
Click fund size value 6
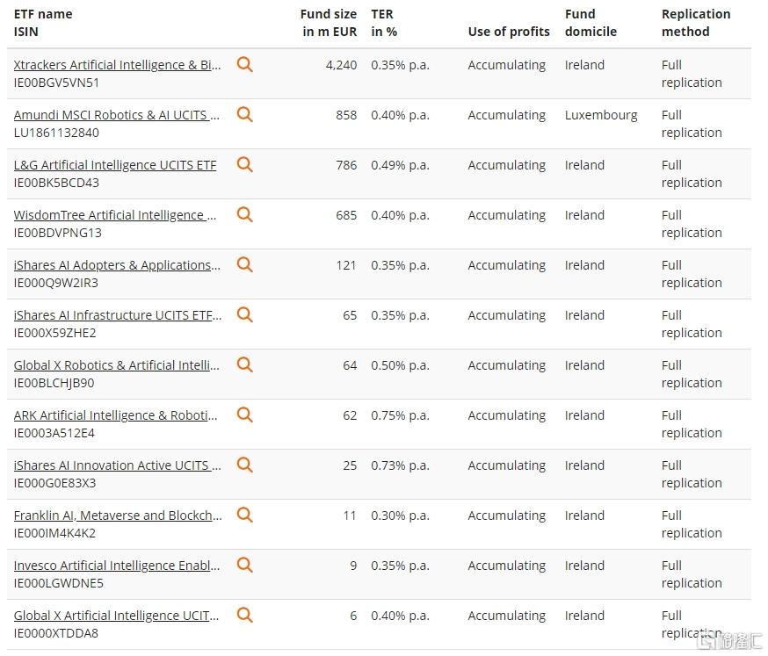(353, 616)
